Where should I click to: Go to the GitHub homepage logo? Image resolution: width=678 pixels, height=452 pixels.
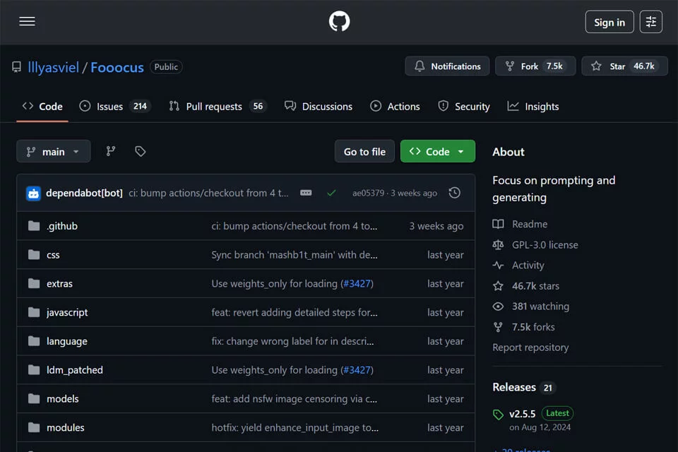339,21
